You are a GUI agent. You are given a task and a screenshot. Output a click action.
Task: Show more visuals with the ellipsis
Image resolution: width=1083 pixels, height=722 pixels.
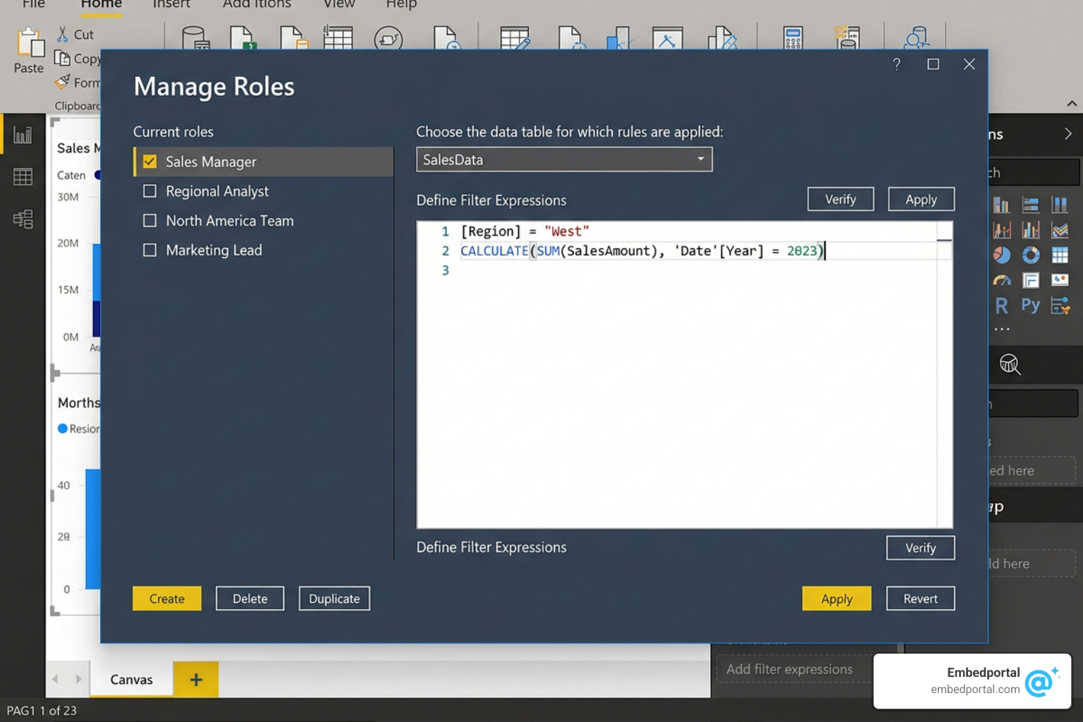pos(1002,329)
